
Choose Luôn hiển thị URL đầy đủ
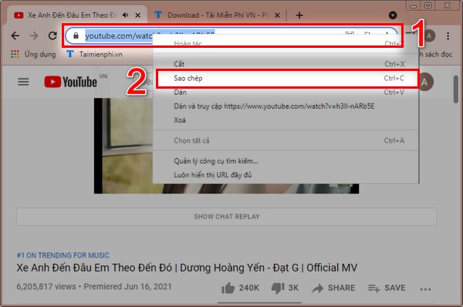point(286,175)
